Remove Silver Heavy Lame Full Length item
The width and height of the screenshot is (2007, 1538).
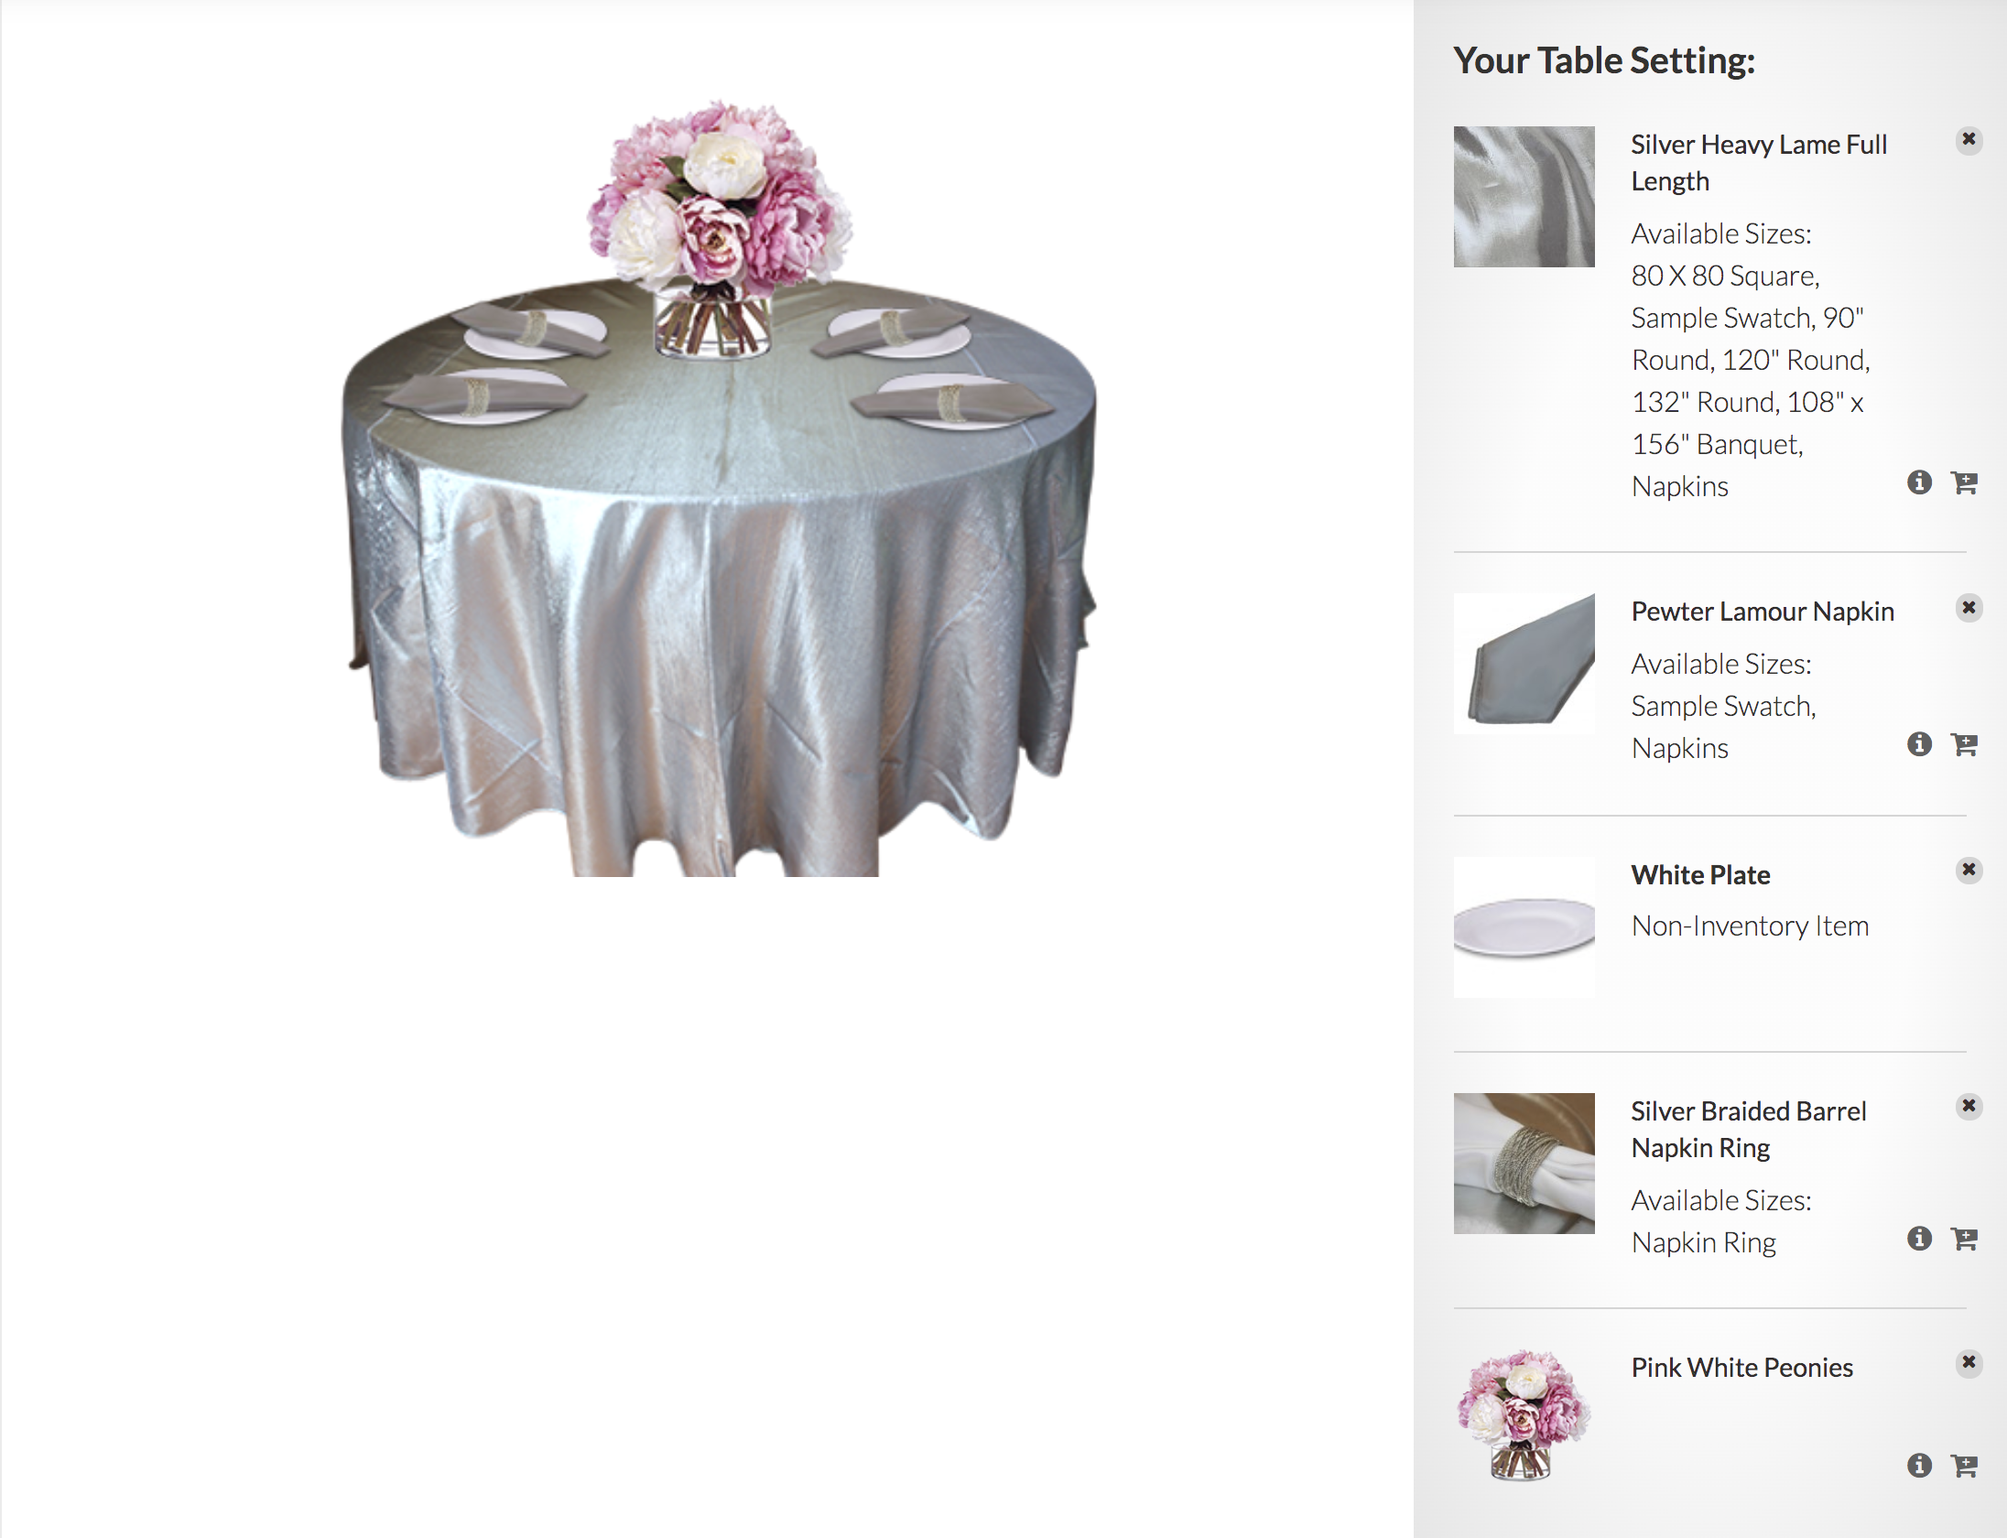click(1969, 140)
